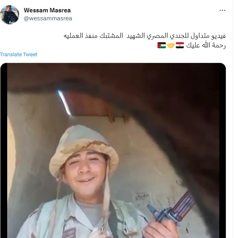Image resolution: width=235 pixels, height=238 pixels.
Task: Click the phrase رحمة الله عليك in the tweet
Action: click(x=206, y=45)
